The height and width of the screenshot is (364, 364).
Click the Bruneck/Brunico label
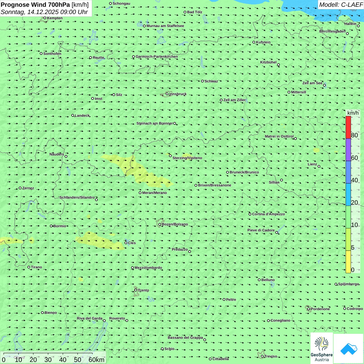[x=244, y=172]
